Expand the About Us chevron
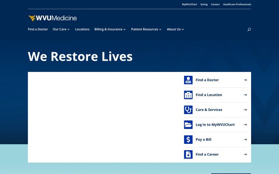The height and width of the screenshot is (174, 279). (x=183, y=29)
